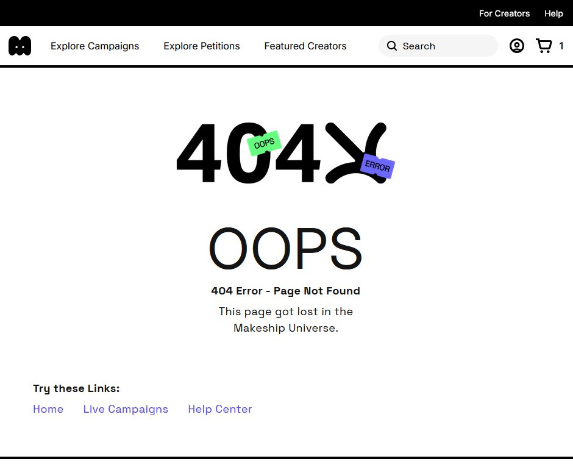The image size is (573, 467).
Task: Open Explore Petitions menu item
Action: [202, 46]
